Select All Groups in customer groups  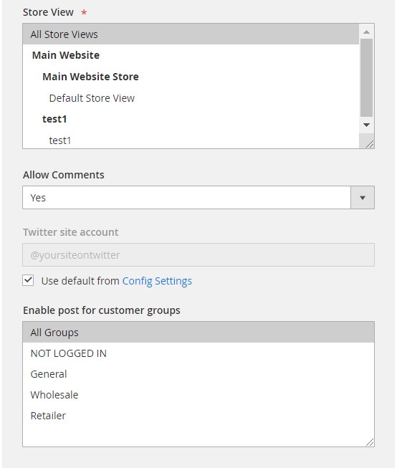[198, 333]
